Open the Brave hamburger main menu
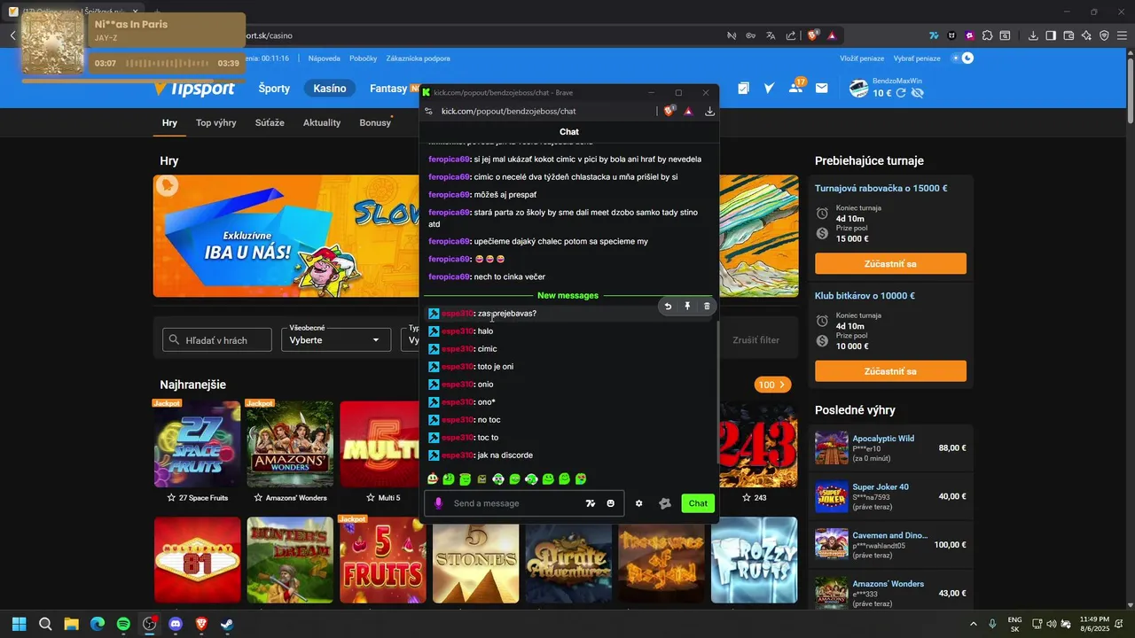 1122,35
